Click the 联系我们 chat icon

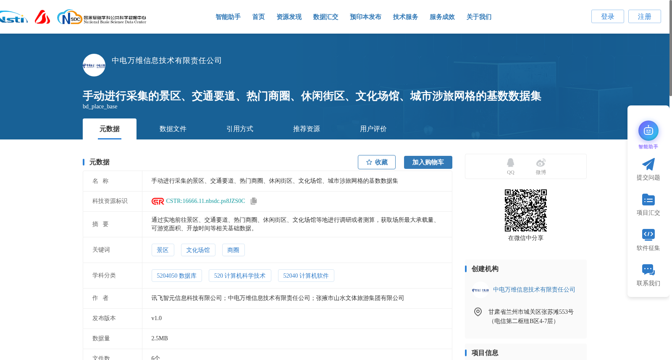click(648, 270)
